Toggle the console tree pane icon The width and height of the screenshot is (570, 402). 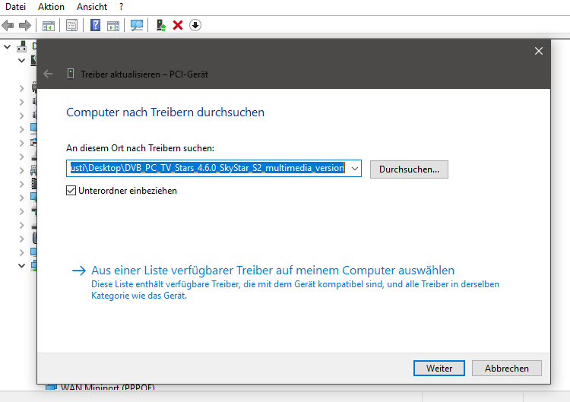49,25
